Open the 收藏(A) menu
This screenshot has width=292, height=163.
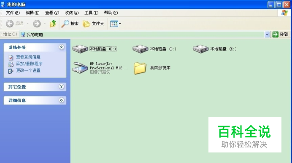[72, 13]
